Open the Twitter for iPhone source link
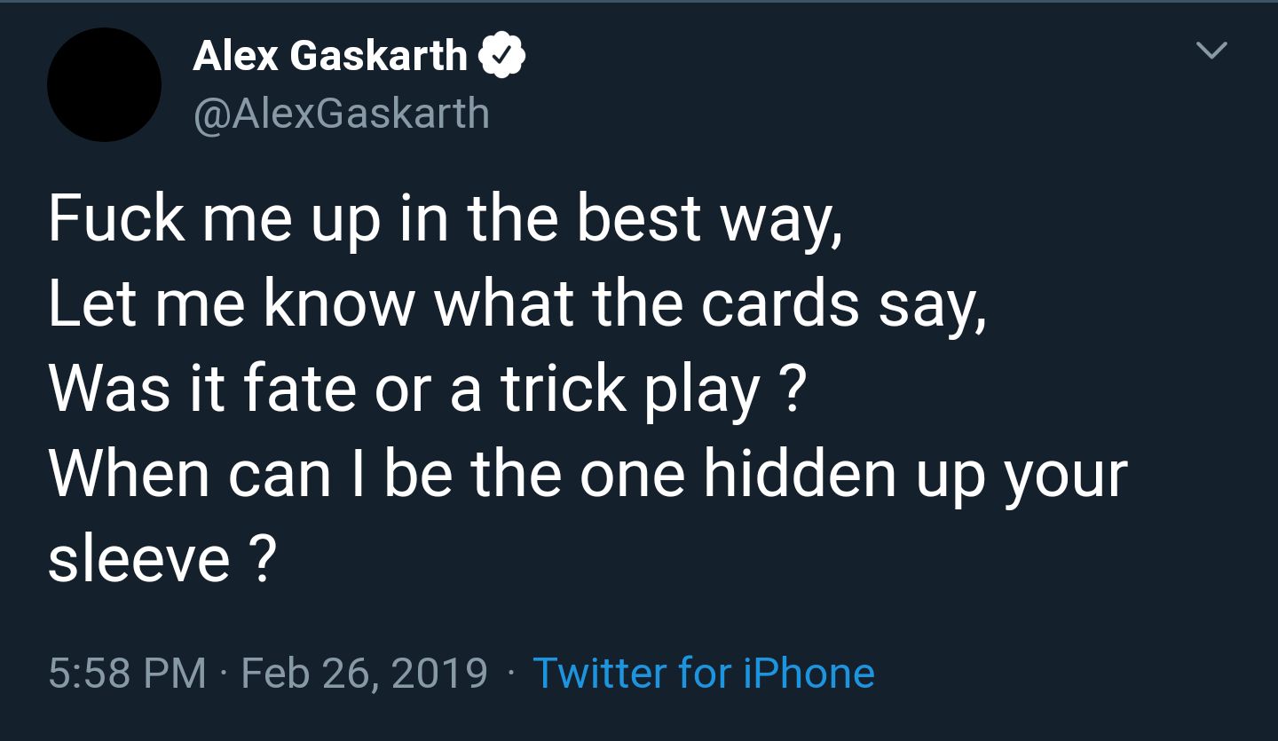 [x=704, y=672]
